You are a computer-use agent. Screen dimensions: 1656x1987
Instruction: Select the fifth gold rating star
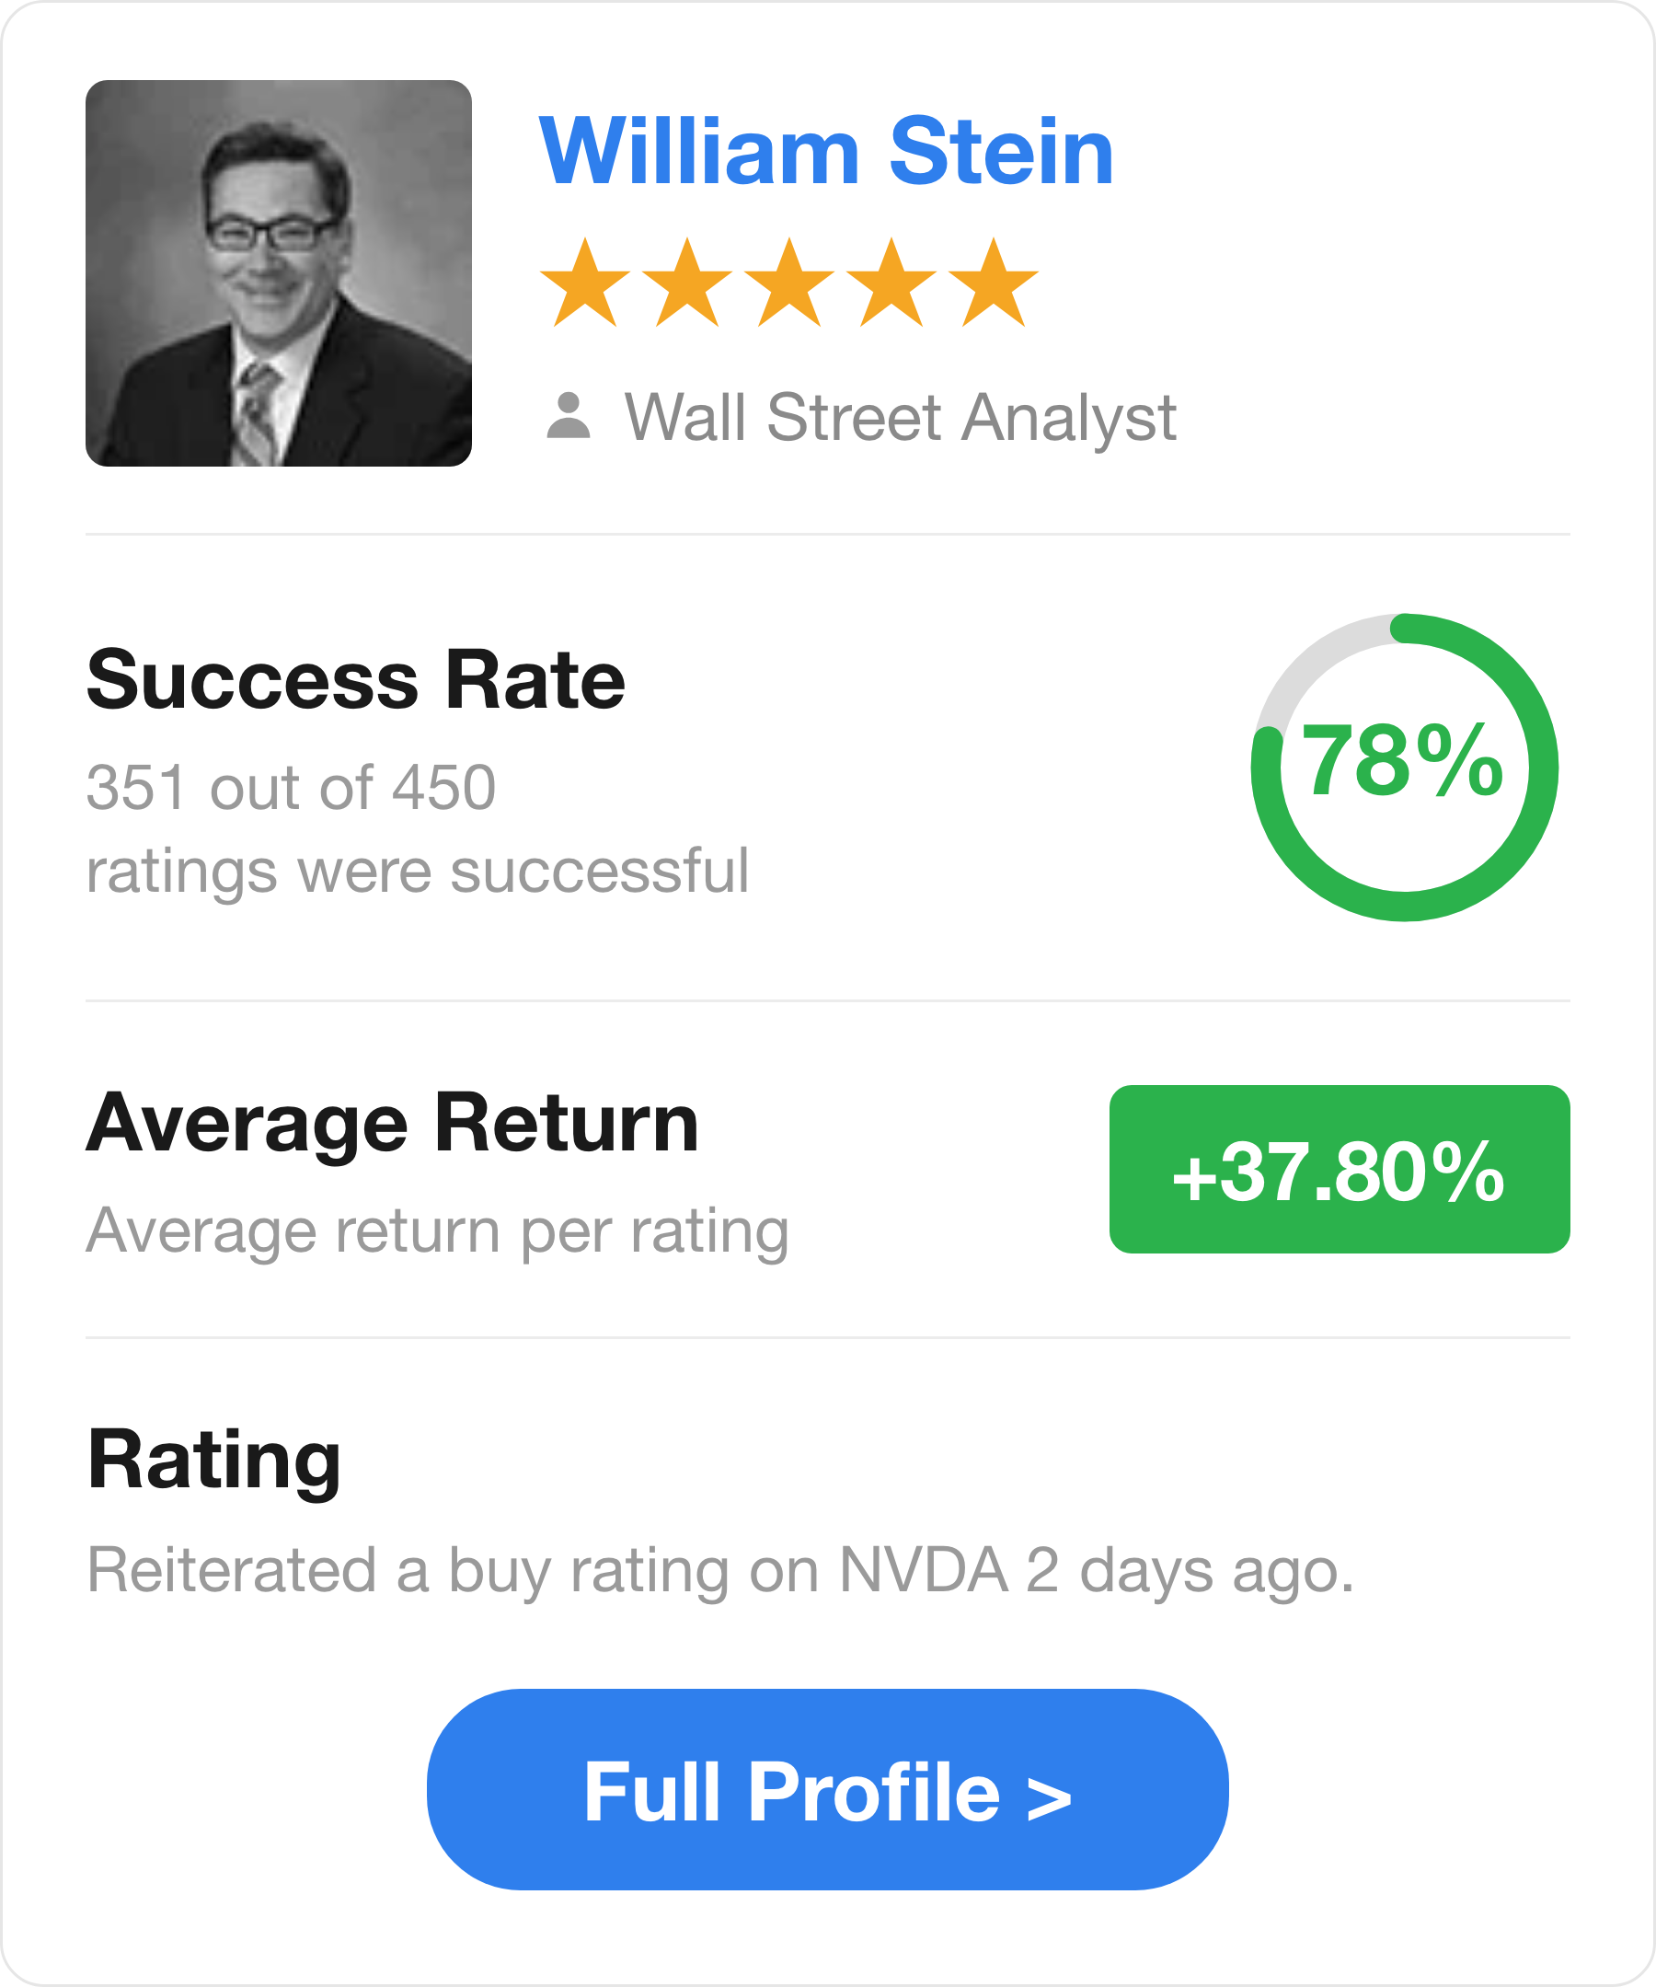click(994, 282)
